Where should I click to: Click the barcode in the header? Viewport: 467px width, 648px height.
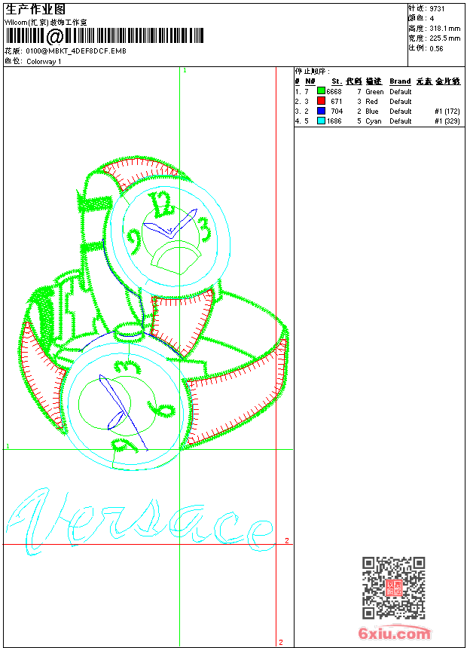pyautogui.click(x=104, y=36)
